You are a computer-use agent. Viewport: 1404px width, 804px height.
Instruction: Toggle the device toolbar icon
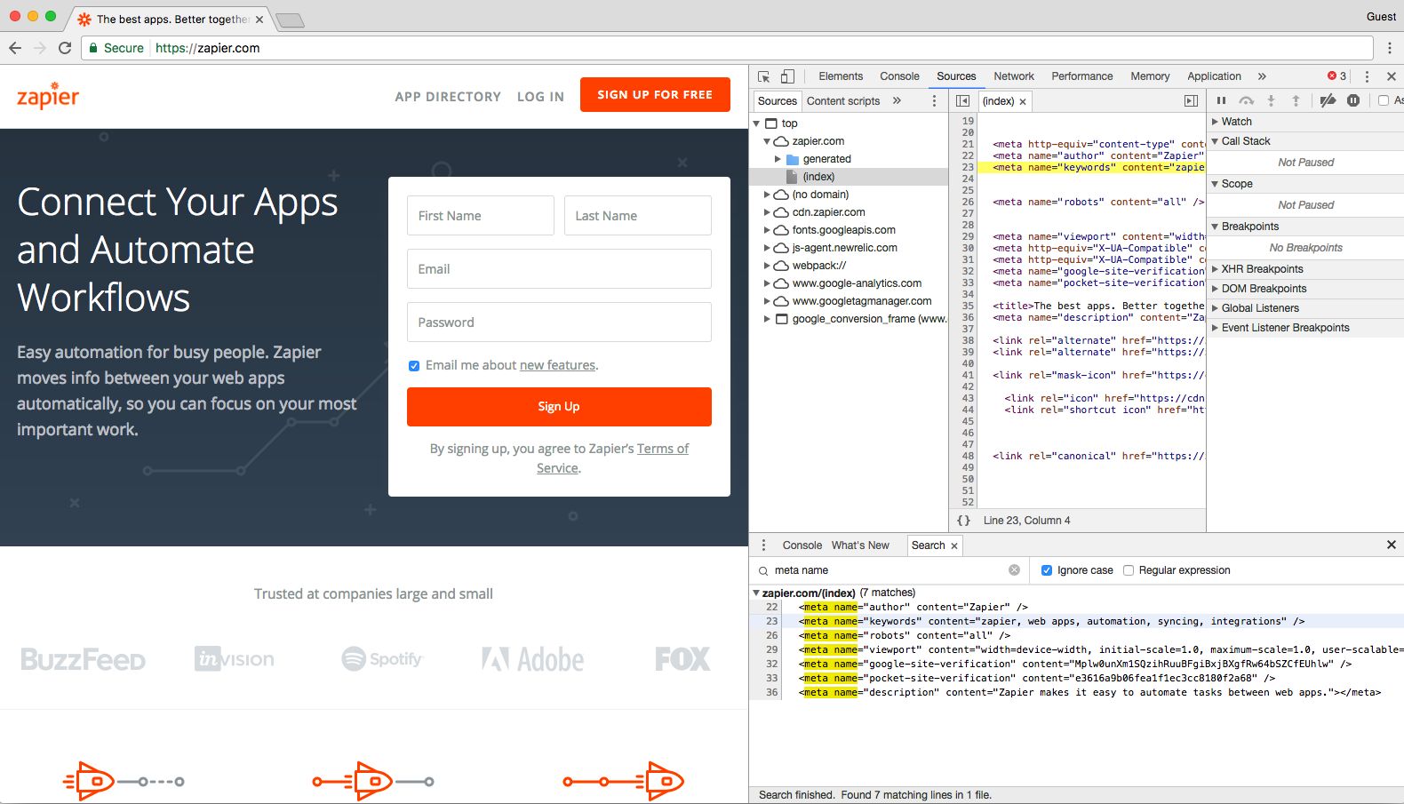coord(787,76)
